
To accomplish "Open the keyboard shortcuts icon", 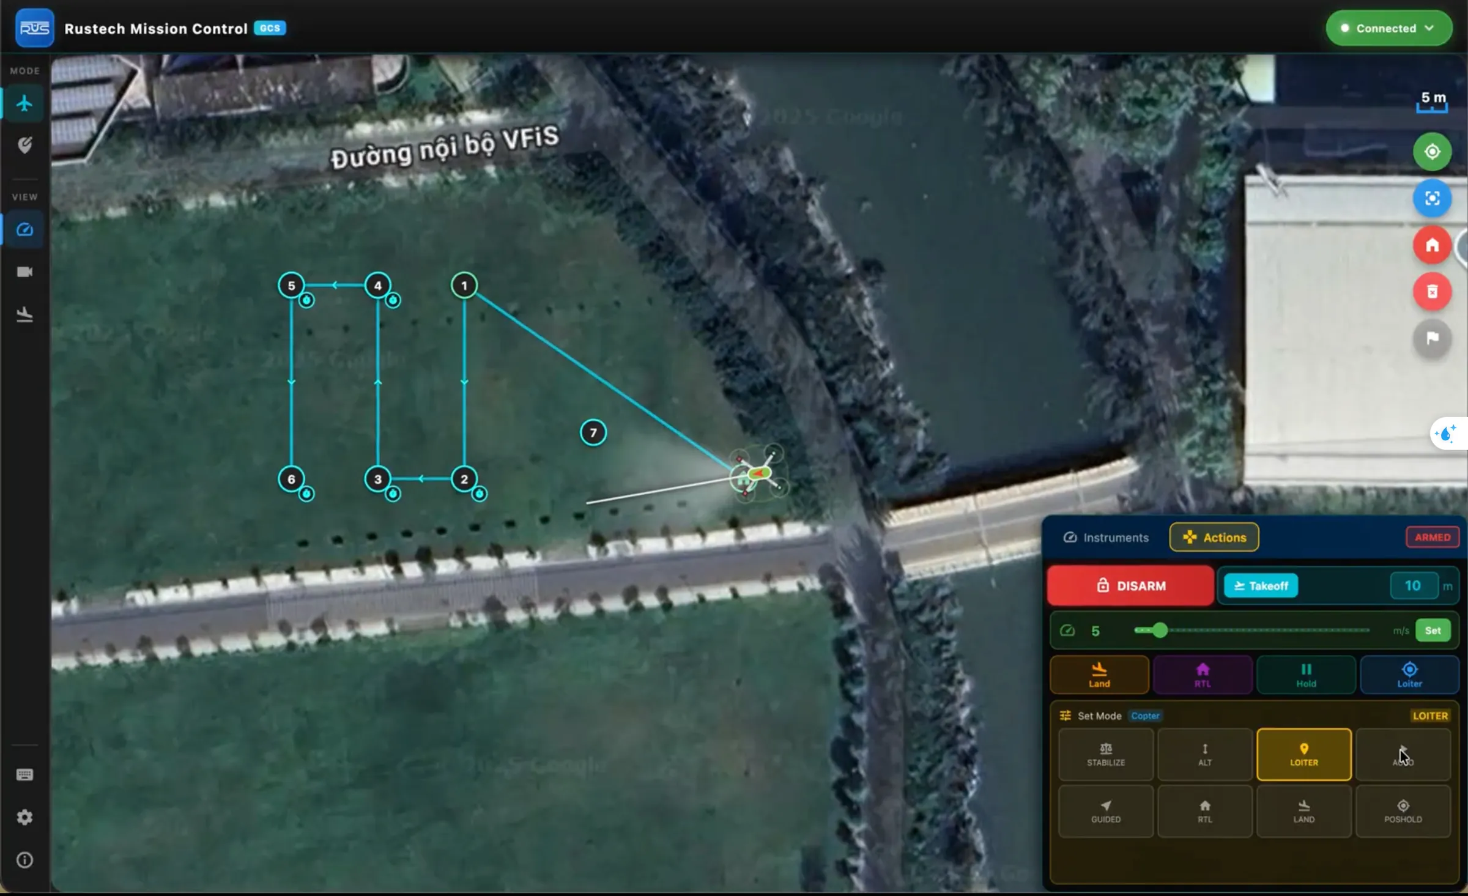I will 24,775.
